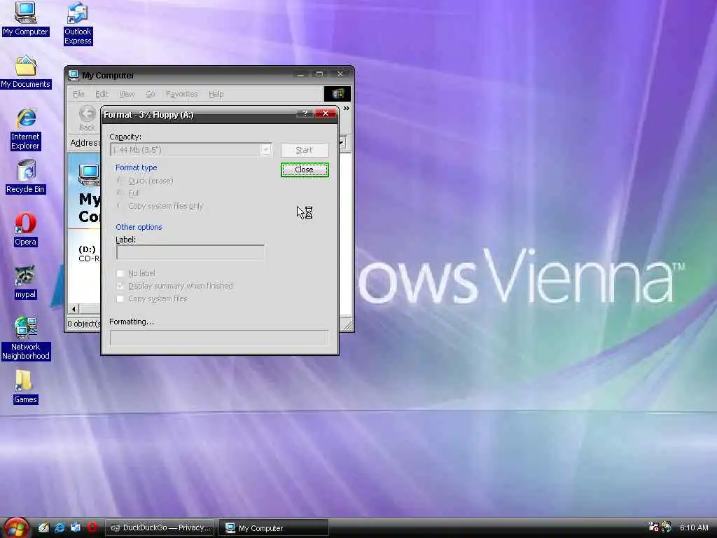The image size is (717, 538).
Task: Minimize the My Computer window
Action: coord(300,74)
